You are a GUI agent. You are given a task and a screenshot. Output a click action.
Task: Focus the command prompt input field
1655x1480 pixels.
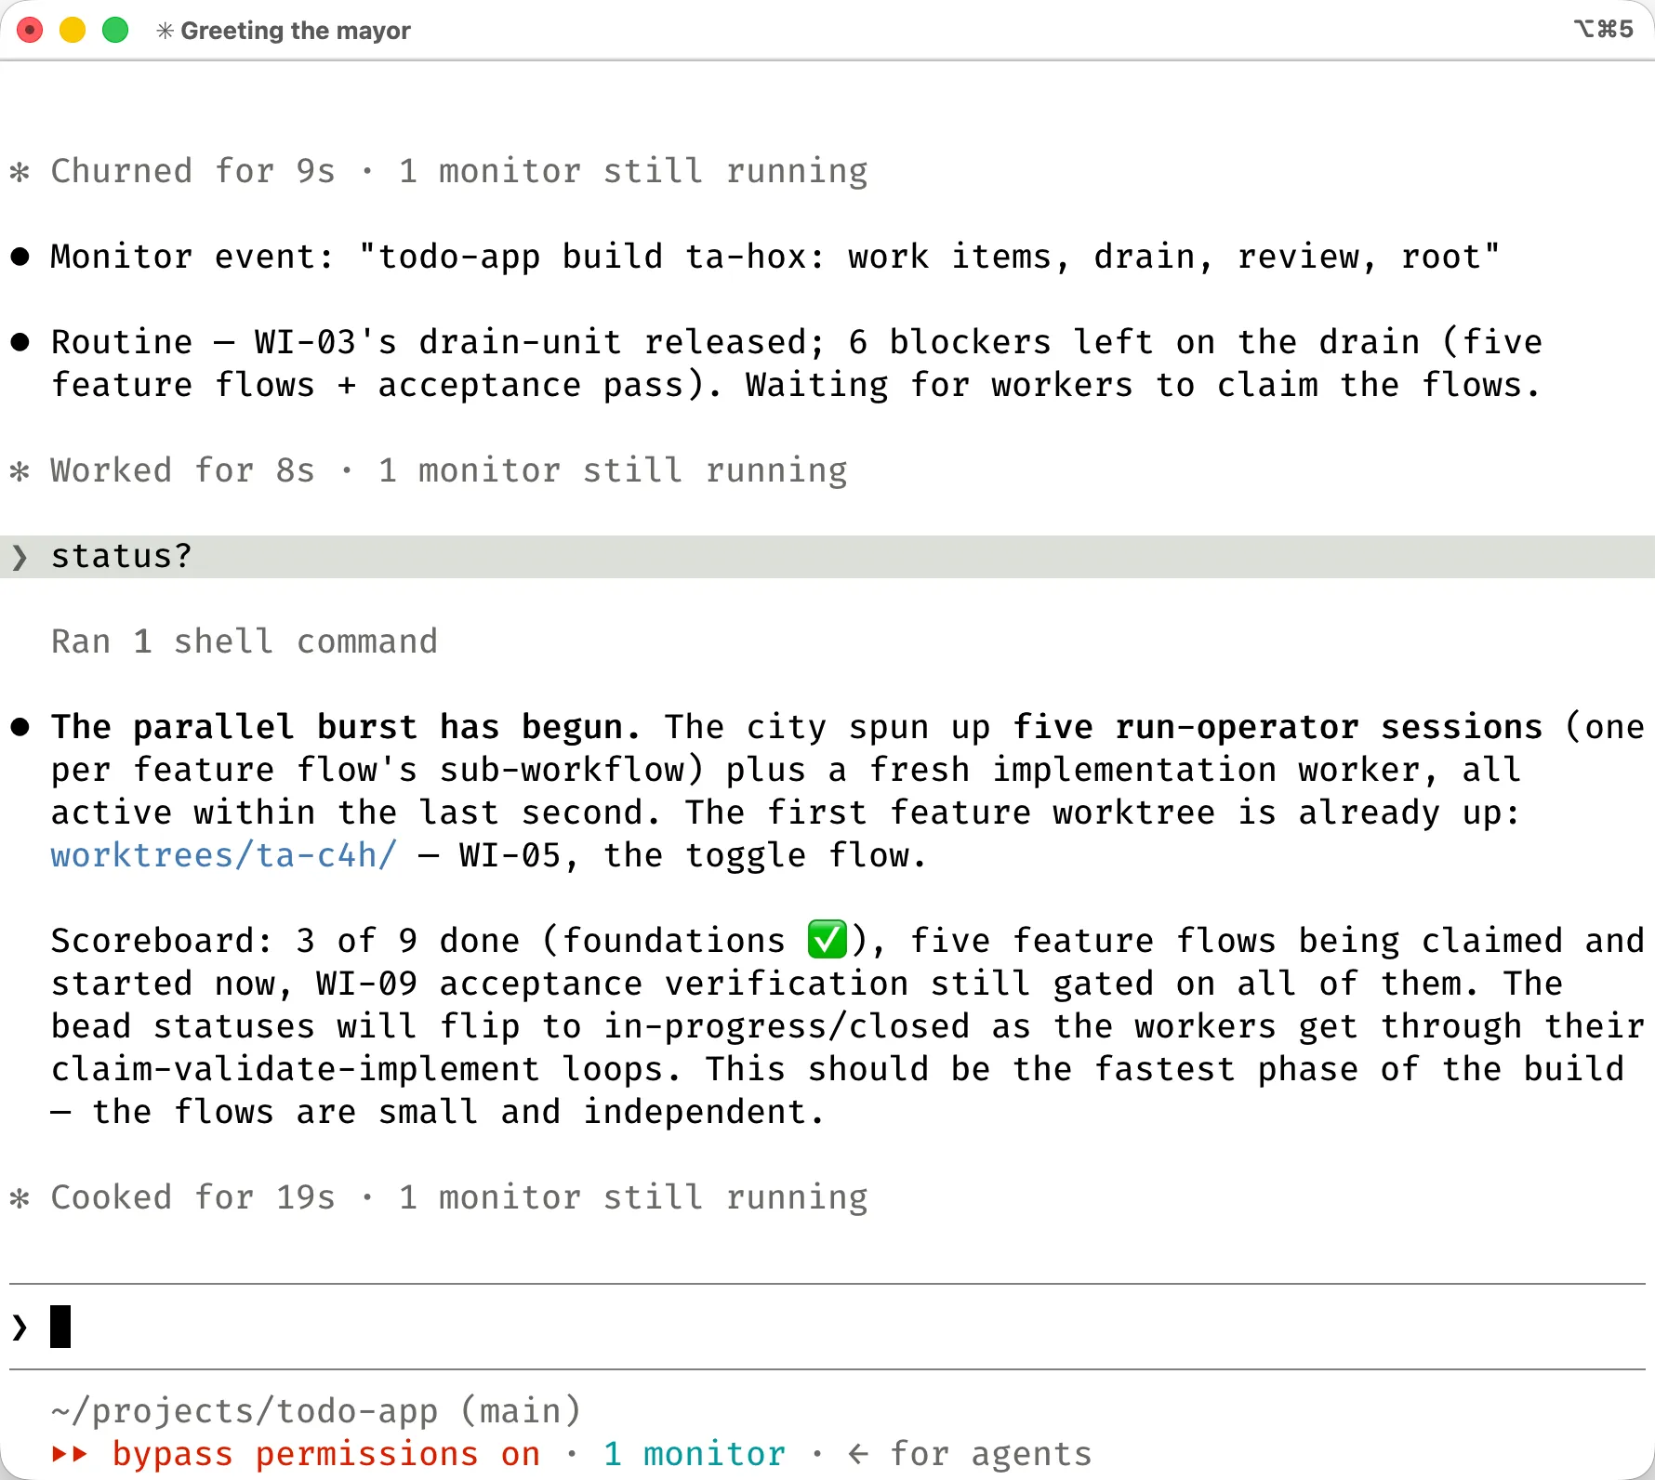(827, 1327)
